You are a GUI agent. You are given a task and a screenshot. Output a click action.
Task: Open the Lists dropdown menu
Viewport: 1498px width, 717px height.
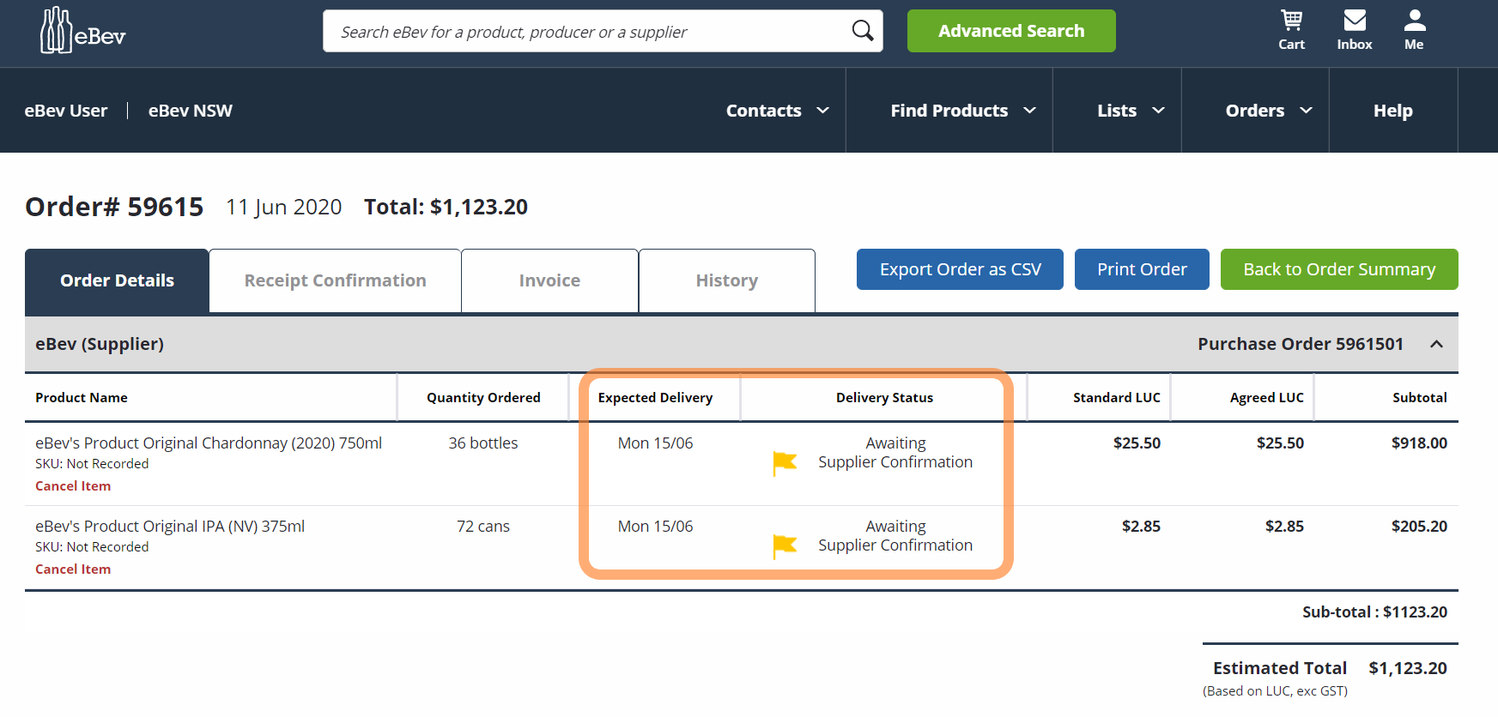[x=1130, y=111]
